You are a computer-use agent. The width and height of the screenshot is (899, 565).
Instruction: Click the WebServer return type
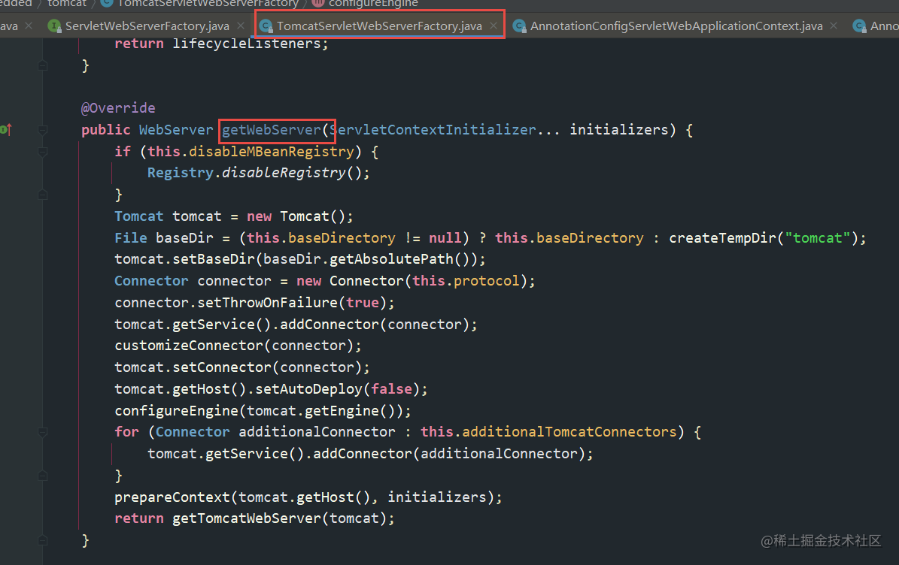pyautogui.click(x=176, y=130)
